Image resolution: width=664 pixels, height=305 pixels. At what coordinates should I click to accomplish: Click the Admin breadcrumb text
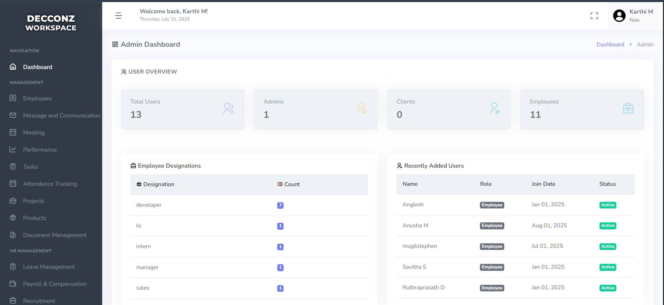click(645, 44)
